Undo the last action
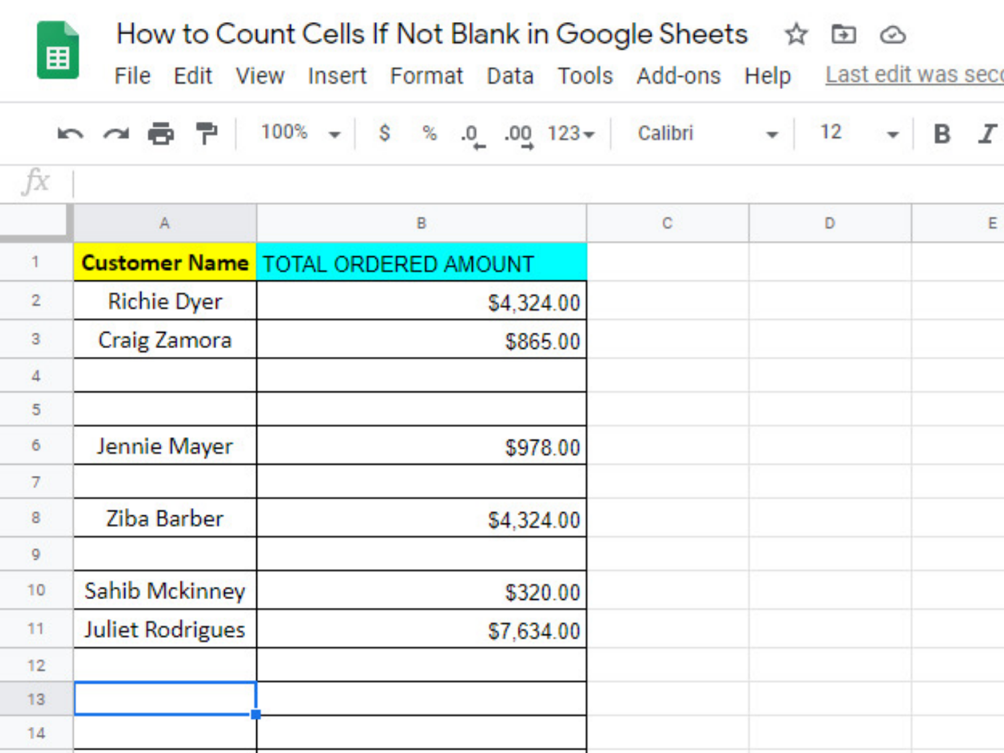The width and height of the screenshot is (1004, 753). tap(70, 134)
